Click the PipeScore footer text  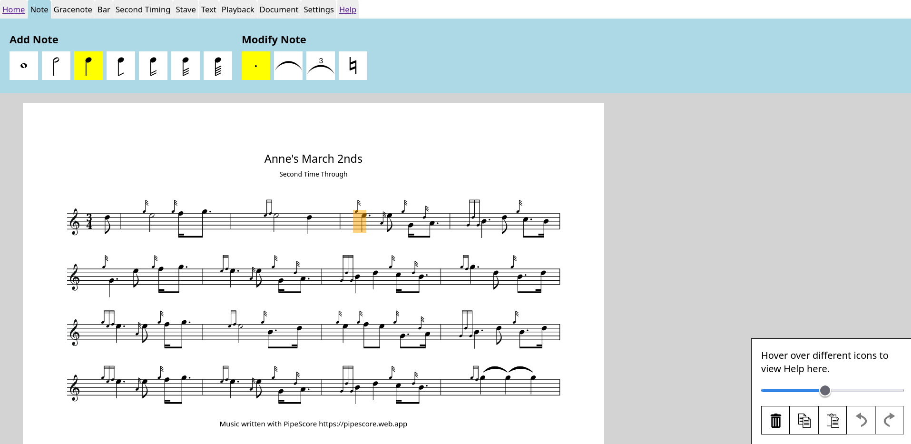[x=313, y=424]
